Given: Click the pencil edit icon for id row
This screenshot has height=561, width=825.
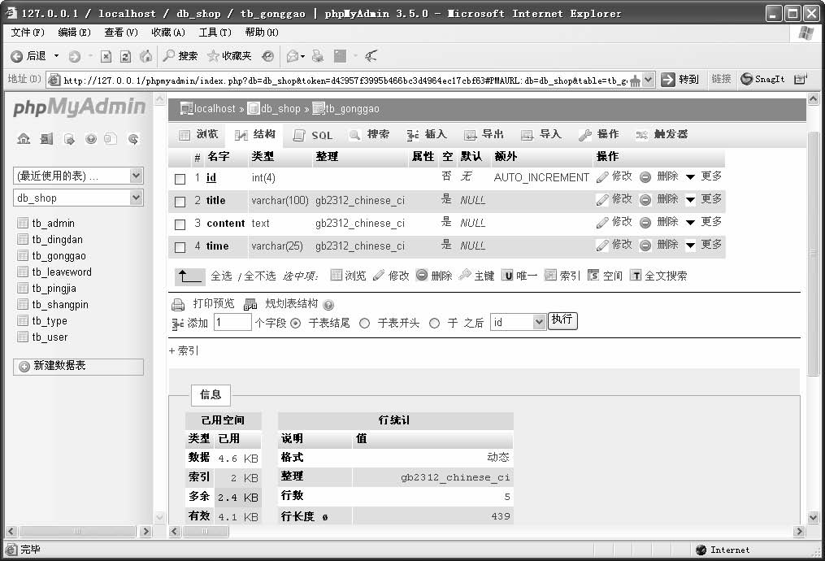Looking at the screenshot, I should click(602, 177).
